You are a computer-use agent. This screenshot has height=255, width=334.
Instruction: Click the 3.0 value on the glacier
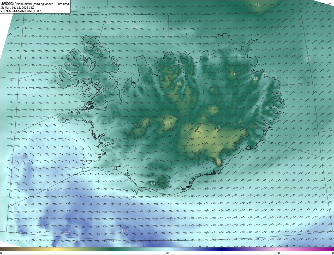168,123
